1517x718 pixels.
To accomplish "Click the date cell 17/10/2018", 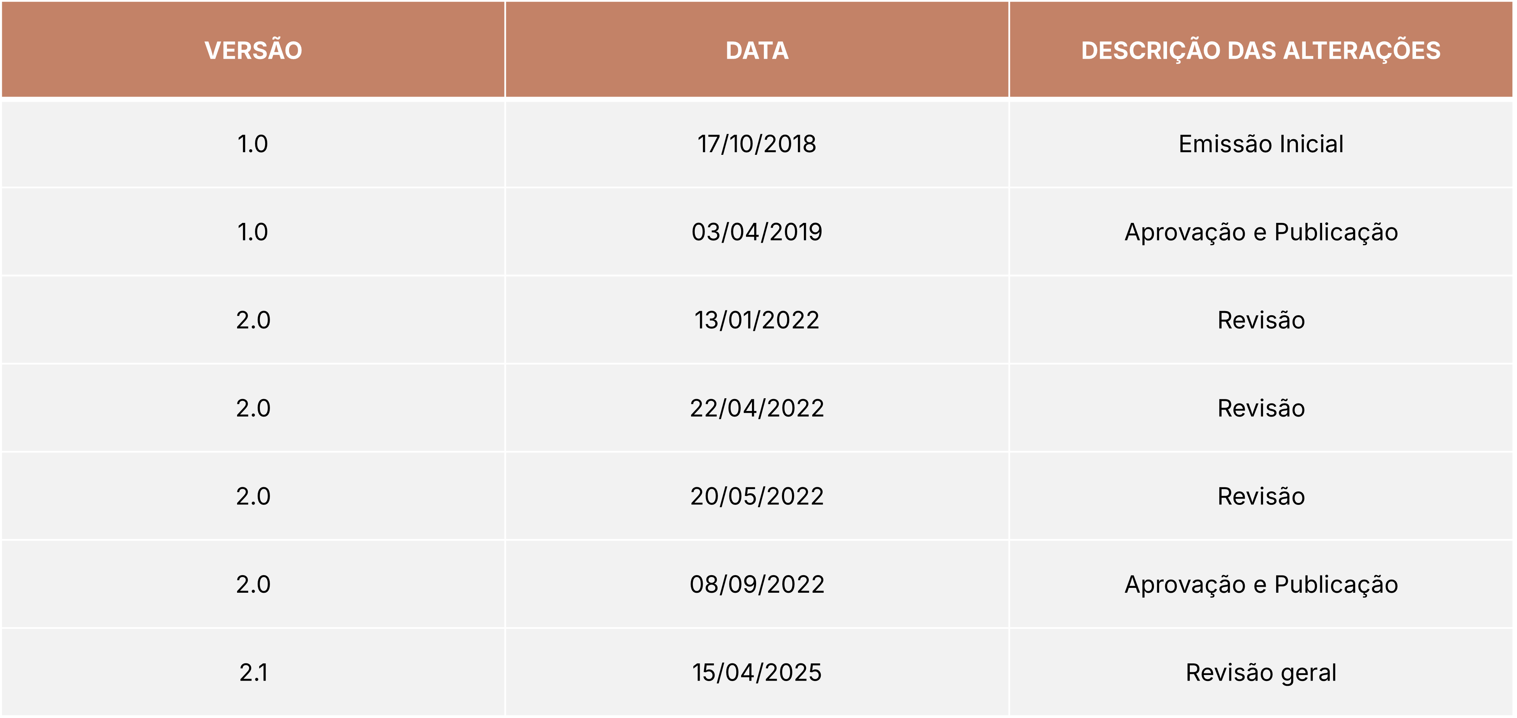I will pyautogui.click(x=757, y=144).
